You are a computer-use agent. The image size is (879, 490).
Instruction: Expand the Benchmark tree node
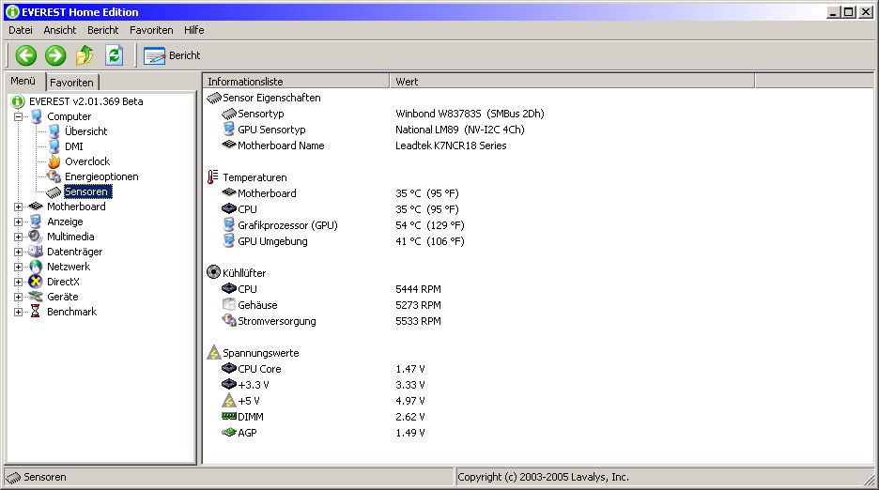(x=19, y=313)
